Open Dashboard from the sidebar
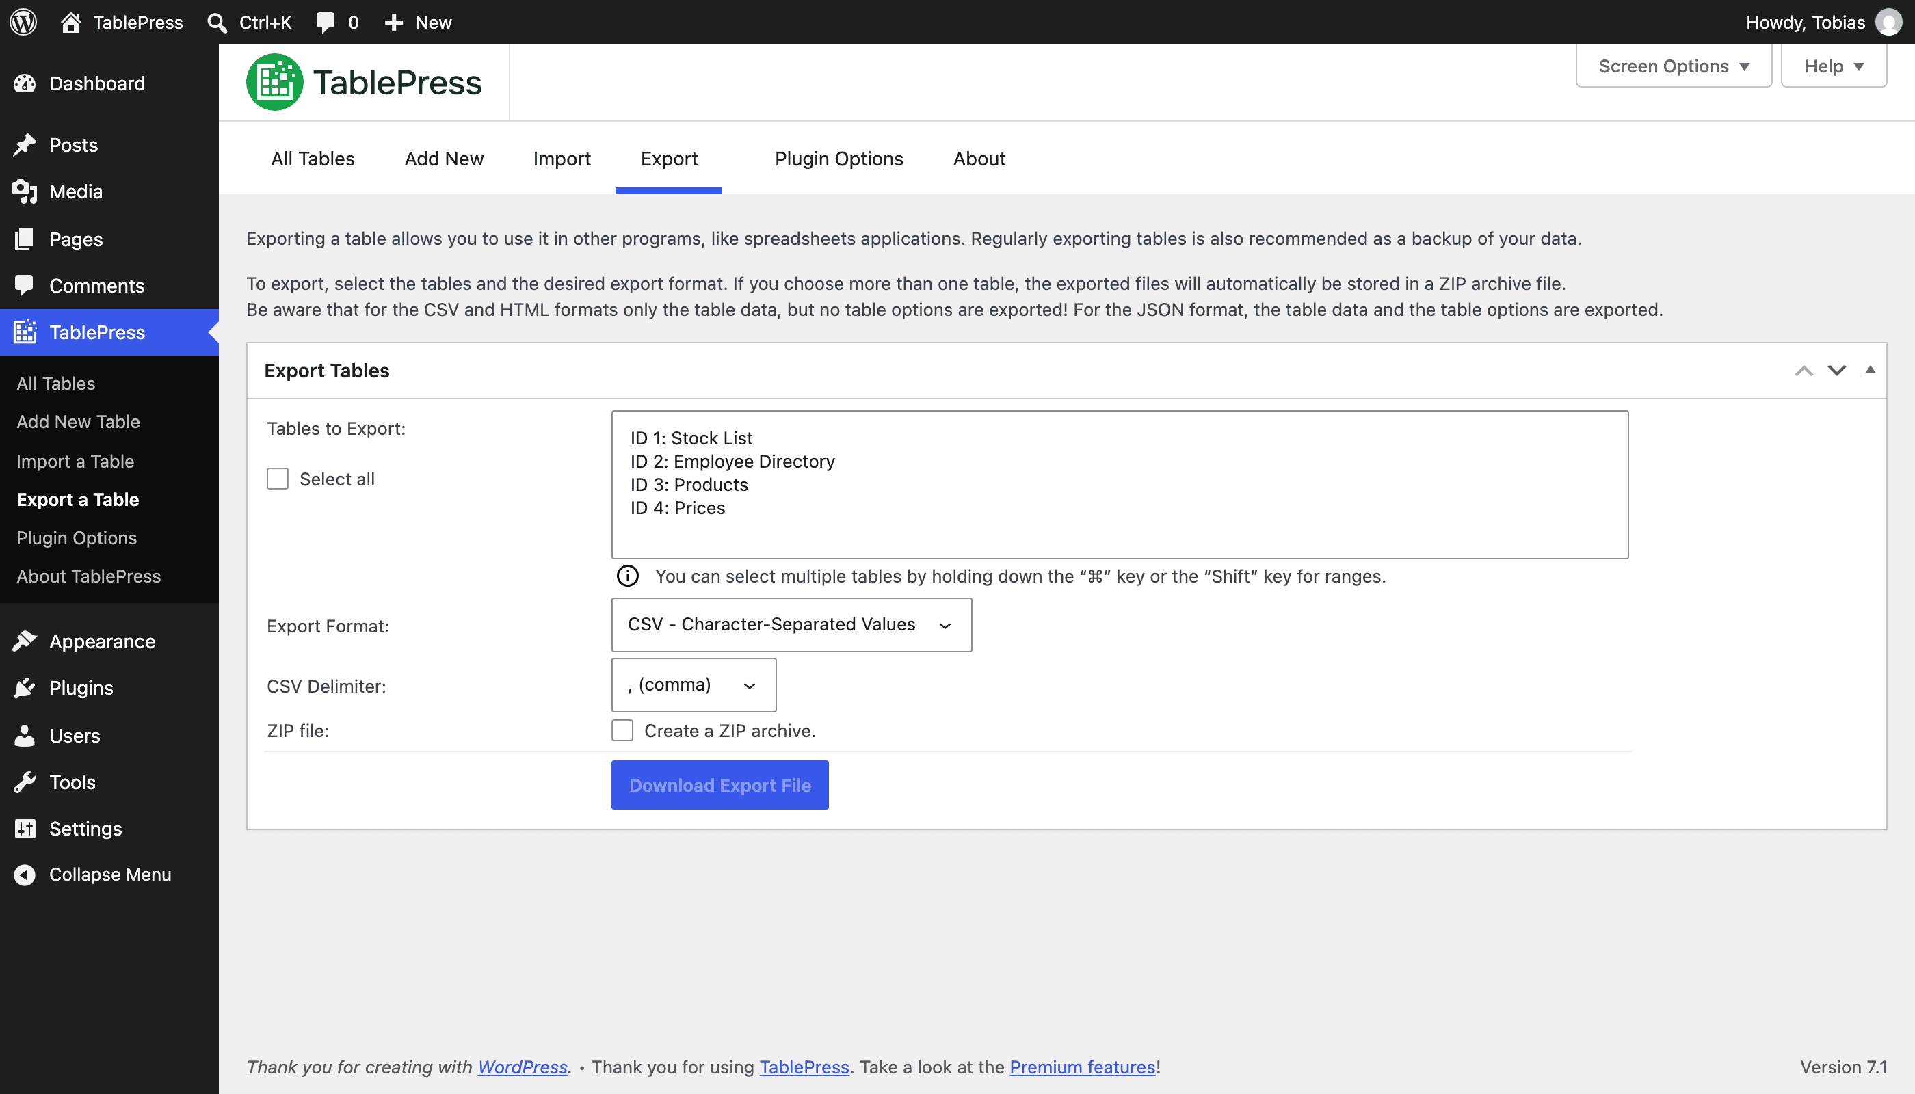Screen dimensions: 1915x1094 [109, 83]
